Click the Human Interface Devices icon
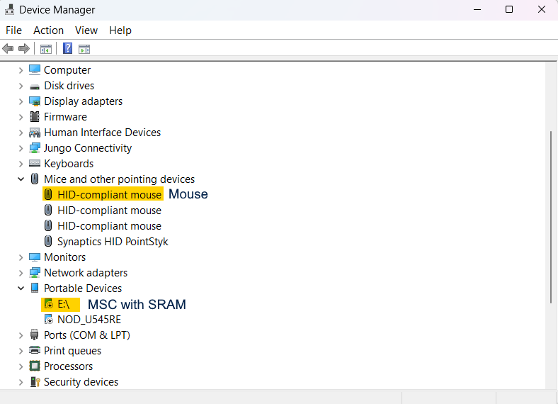Viewport: 558px width, 404px height. tap(35, 133)
